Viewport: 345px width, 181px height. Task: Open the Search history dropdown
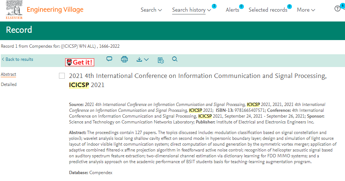pyautogui.click(x=191, y=10)
